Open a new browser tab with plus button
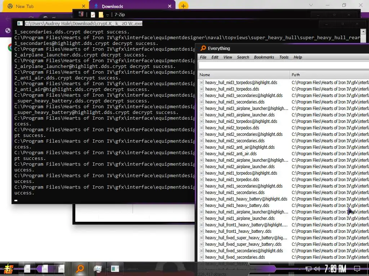This screenshot has width=369, height=276. click(183, 6)
